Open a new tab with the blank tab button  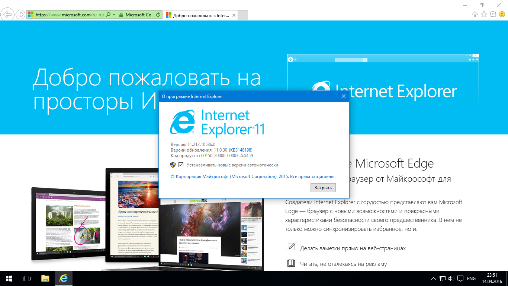point(243,16)
